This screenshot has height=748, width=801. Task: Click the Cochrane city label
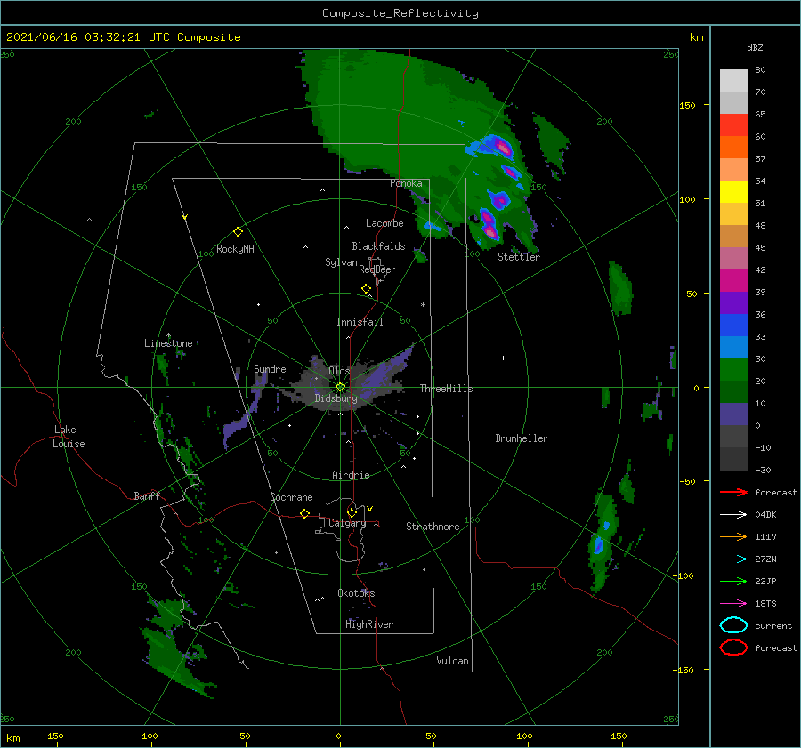coord(291,497)
